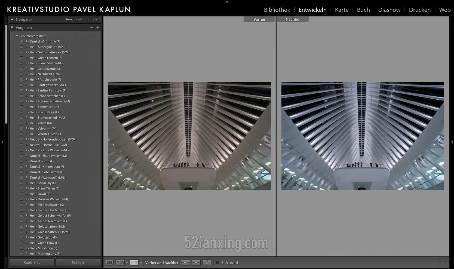The height and width of the screenshot is (269, 454).
Task: Click the preset icon beside R - Hell - Berlin Sky
Action: coord(22,183)
